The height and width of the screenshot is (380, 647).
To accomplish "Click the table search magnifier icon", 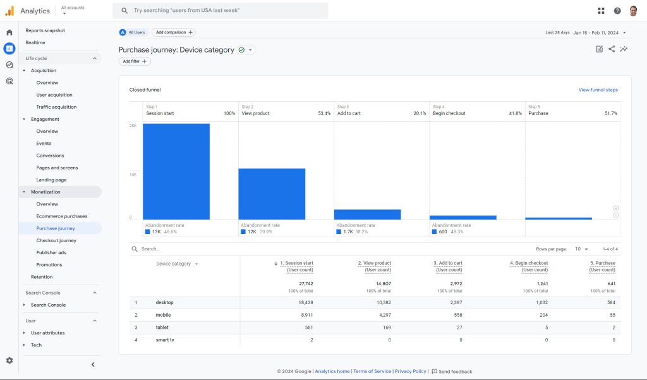I will pyautogui.click(x=135, y=248).
